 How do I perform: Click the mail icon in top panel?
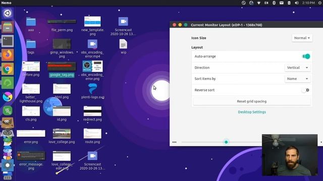point(282,3)
